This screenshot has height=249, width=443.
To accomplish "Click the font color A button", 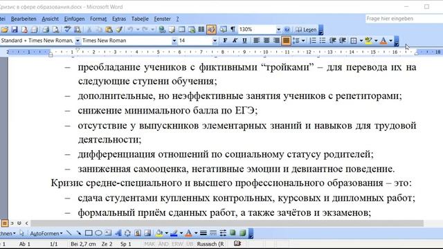I will click(383, 41).
